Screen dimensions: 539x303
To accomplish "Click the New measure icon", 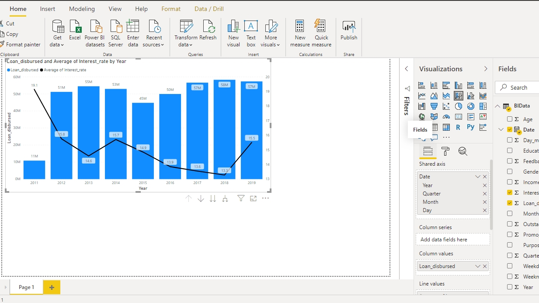I will [x=300, y=31].
